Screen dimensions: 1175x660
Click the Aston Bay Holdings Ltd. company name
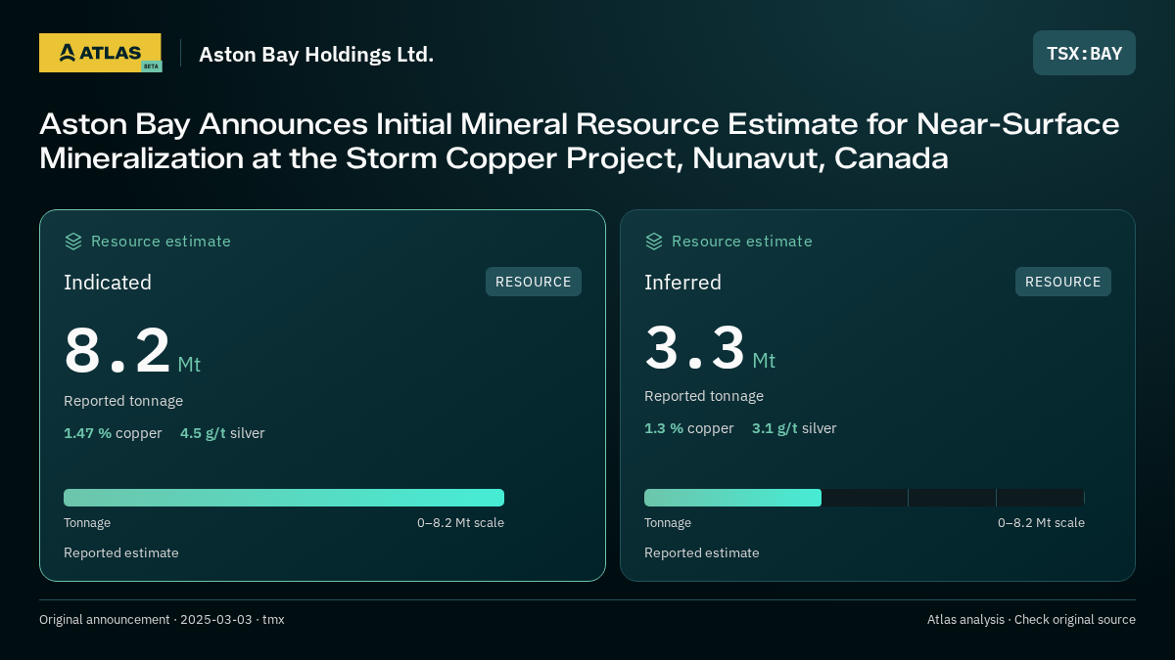316,54
